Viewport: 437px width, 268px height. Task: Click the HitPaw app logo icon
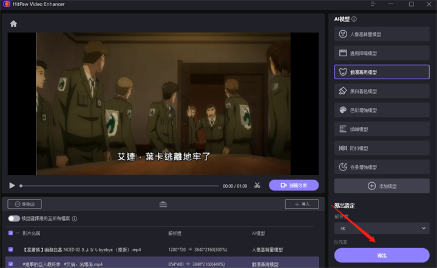click(6, 4)
